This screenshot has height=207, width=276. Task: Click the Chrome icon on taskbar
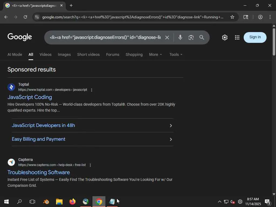tap(99, 202)
